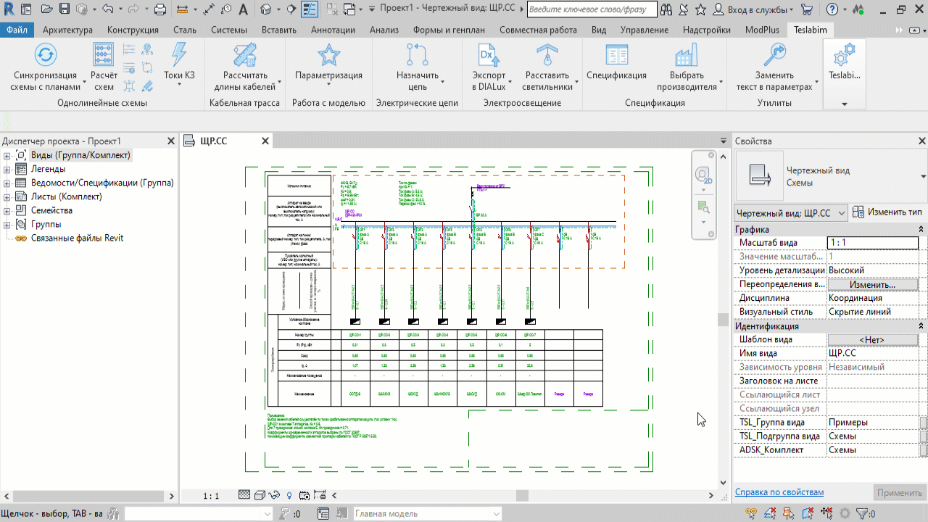Click the Open folder icon in quick access
The height and width of the screenshot is (522, 928).
click(x=47, y=9)
